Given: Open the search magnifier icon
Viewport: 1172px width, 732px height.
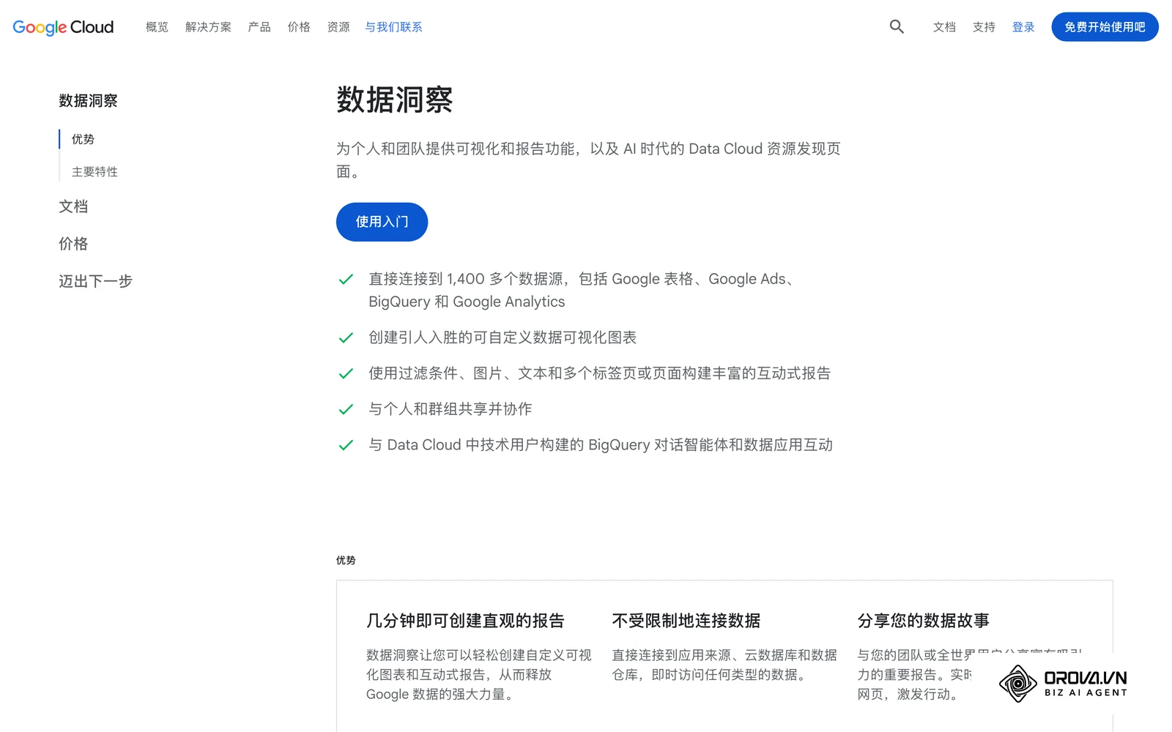Looking at the screenshot, I should (897, 27).
